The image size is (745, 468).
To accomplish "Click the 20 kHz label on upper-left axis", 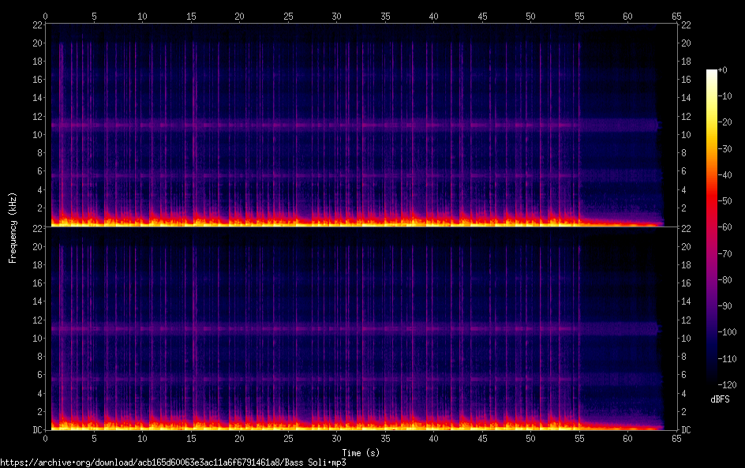I will pyautogui.click(x=36, y=43).
